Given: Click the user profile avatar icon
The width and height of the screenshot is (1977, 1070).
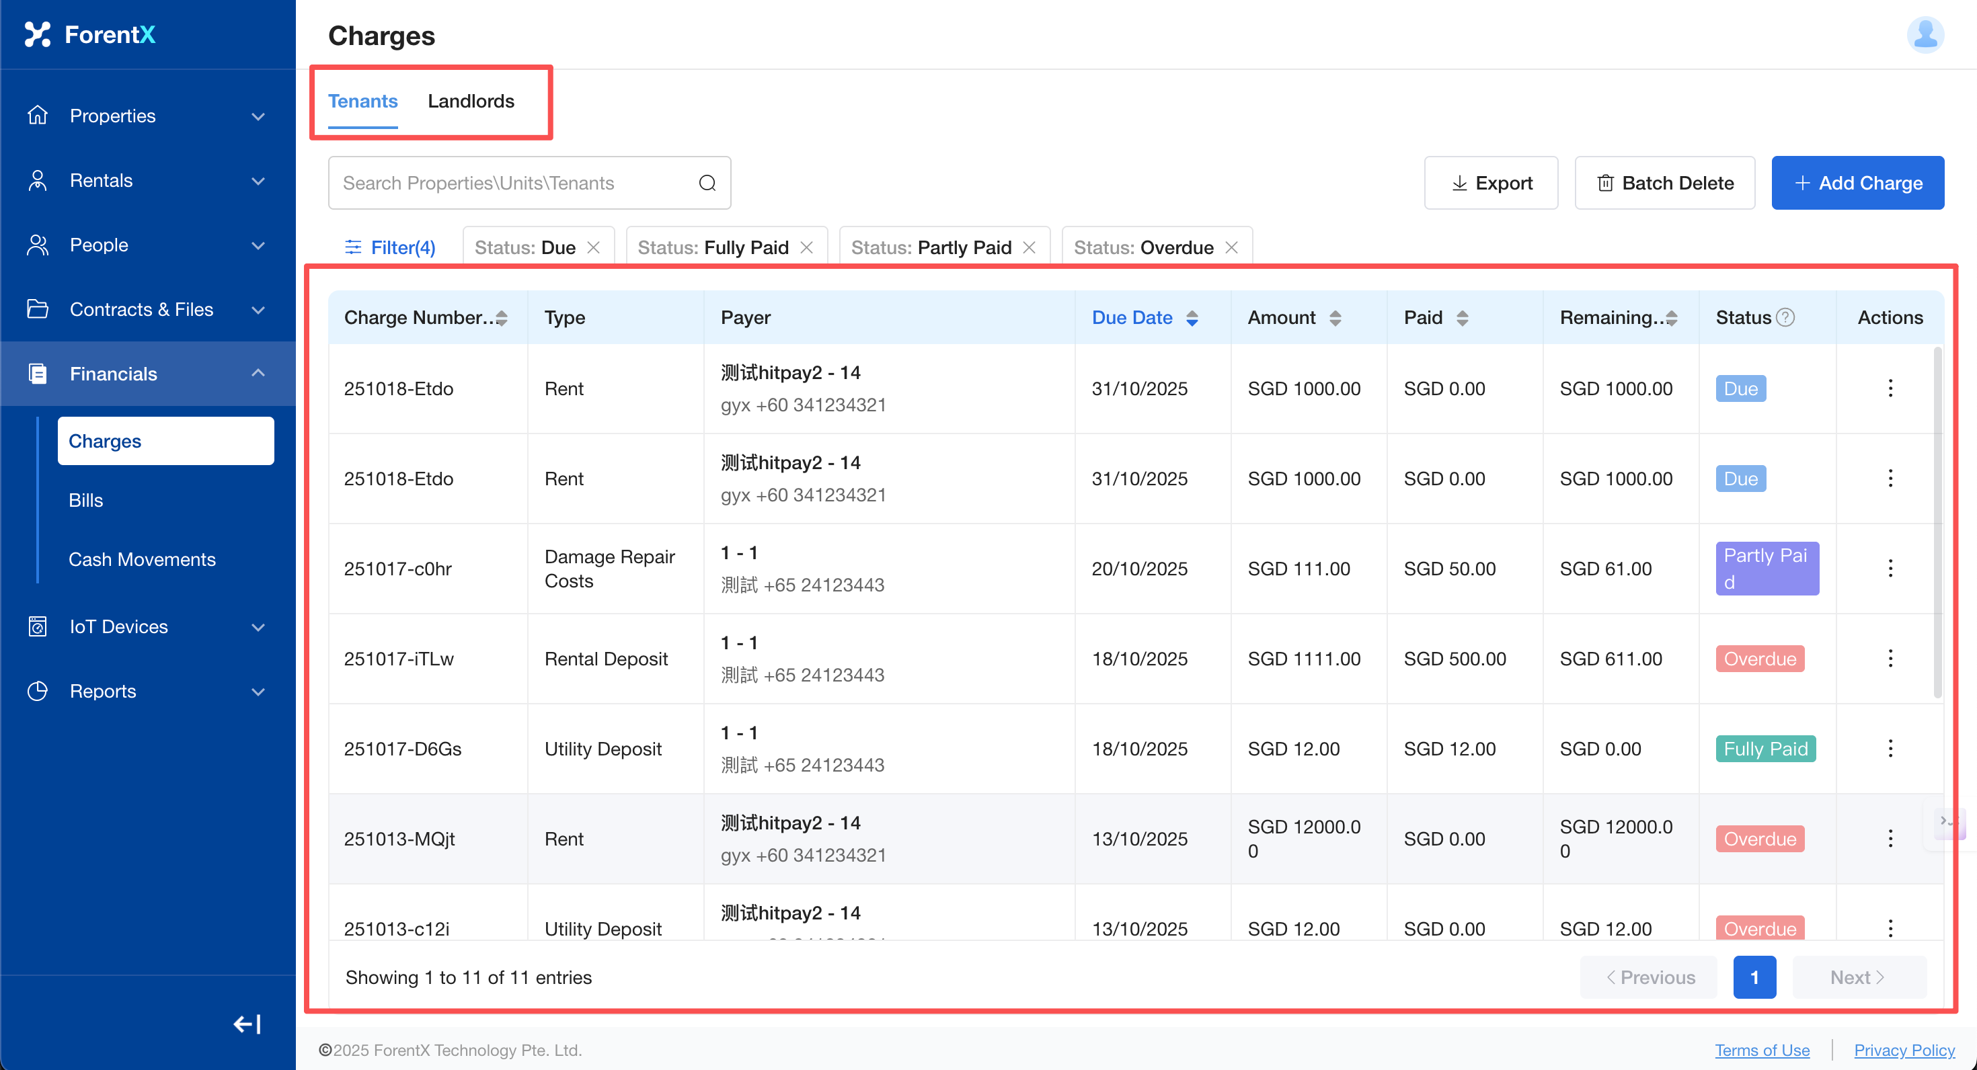Looking at the screenshot, I should tap(1924, 34).
